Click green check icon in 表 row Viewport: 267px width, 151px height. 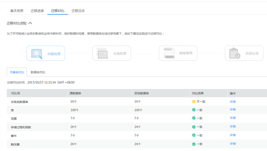pos(194,110)
